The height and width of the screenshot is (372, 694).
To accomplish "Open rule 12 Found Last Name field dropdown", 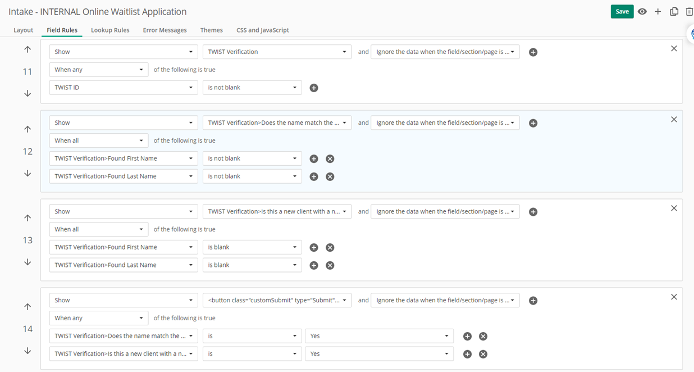I will pos(124,176).
